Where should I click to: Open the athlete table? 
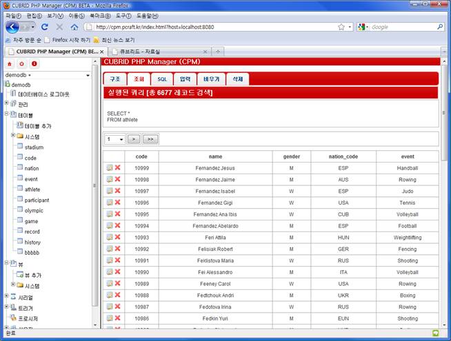pos(32,189)
